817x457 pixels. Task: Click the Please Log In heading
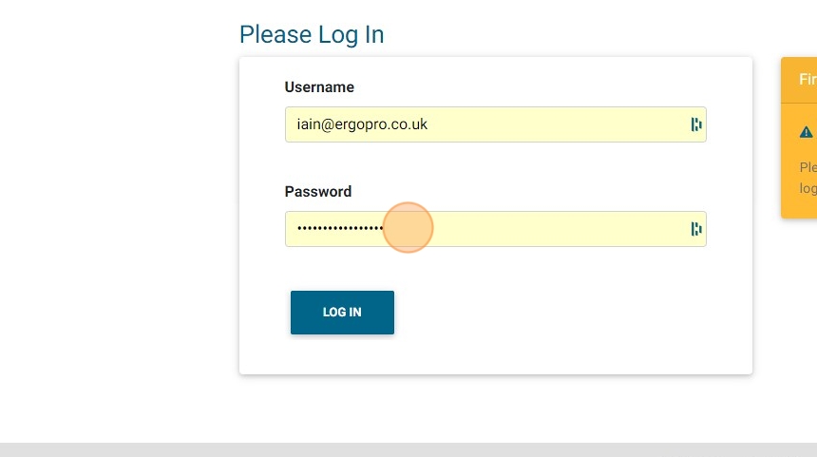pos(312,34)
